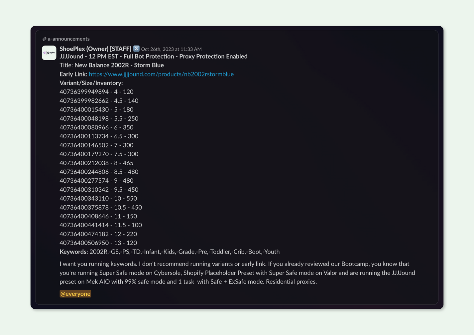This screenshot has width=474, height=335.
Task: Click the number 3 badge after STAFF
Action: [136, 49]
